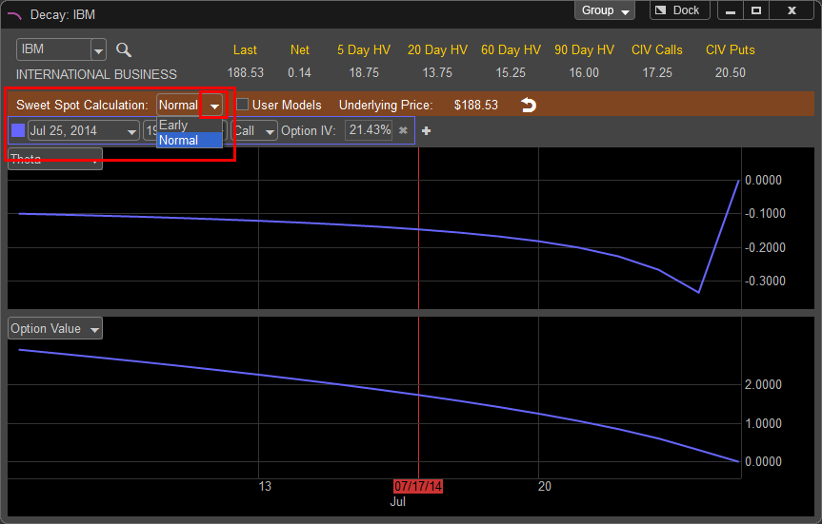Click the symbol search magnifier icon
The height and width of the screenshot is (524, 822).
124,49
